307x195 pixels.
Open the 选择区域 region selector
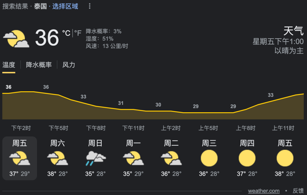(65, 6)
